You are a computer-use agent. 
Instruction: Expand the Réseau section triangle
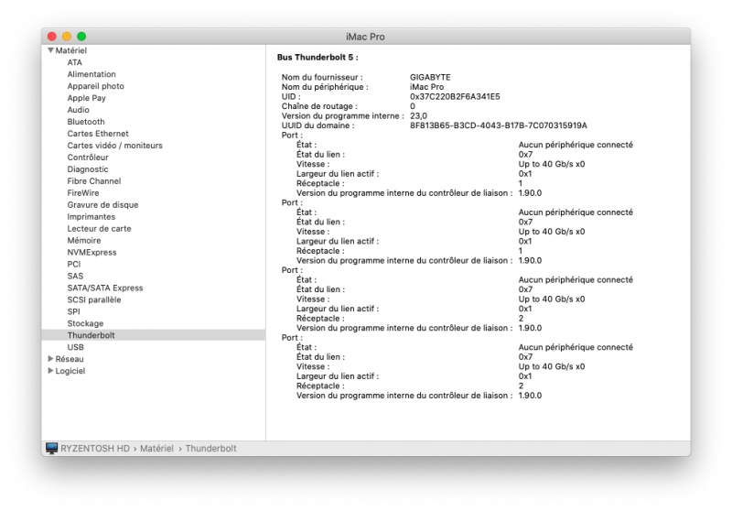click(x=50, y=359)
